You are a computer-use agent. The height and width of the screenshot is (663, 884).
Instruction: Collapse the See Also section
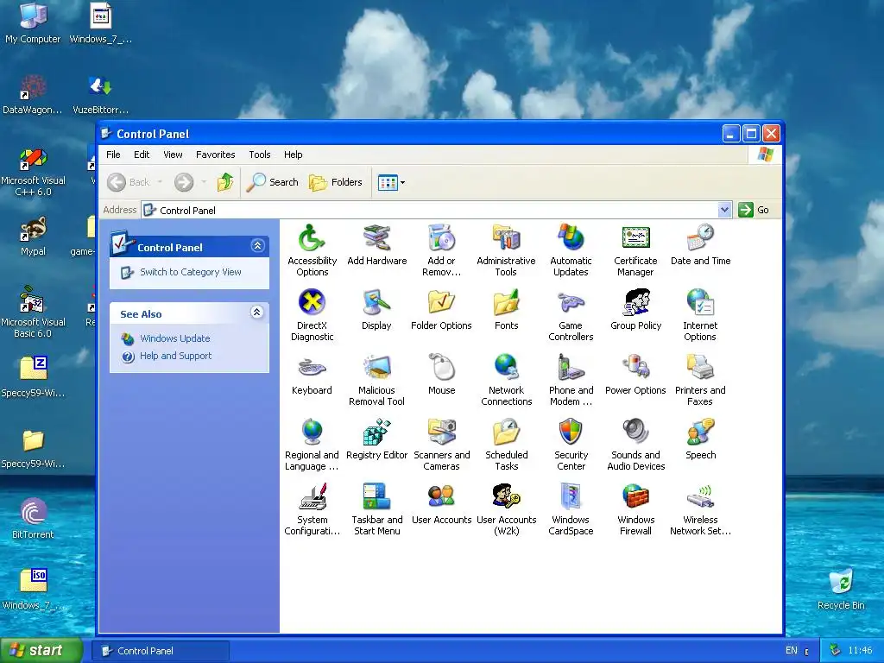pos(256,313)
